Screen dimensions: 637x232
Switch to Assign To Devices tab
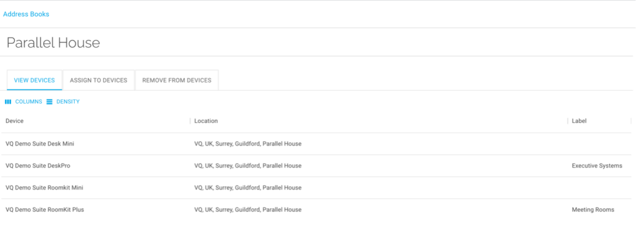tap(99, 80)
